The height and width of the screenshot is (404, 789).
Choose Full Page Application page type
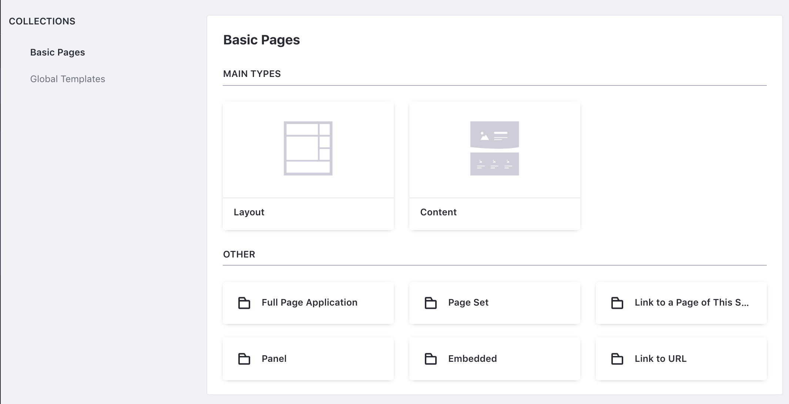(308, 303)
